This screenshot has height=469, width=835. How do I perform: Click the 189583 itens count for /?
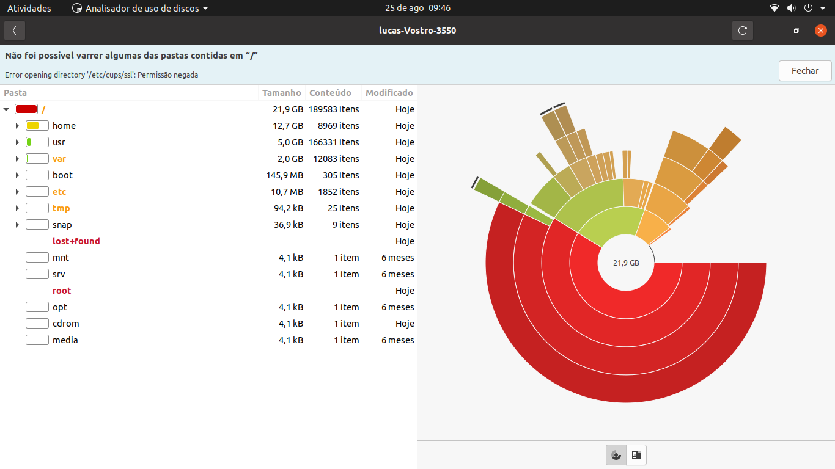coord(334,109)
